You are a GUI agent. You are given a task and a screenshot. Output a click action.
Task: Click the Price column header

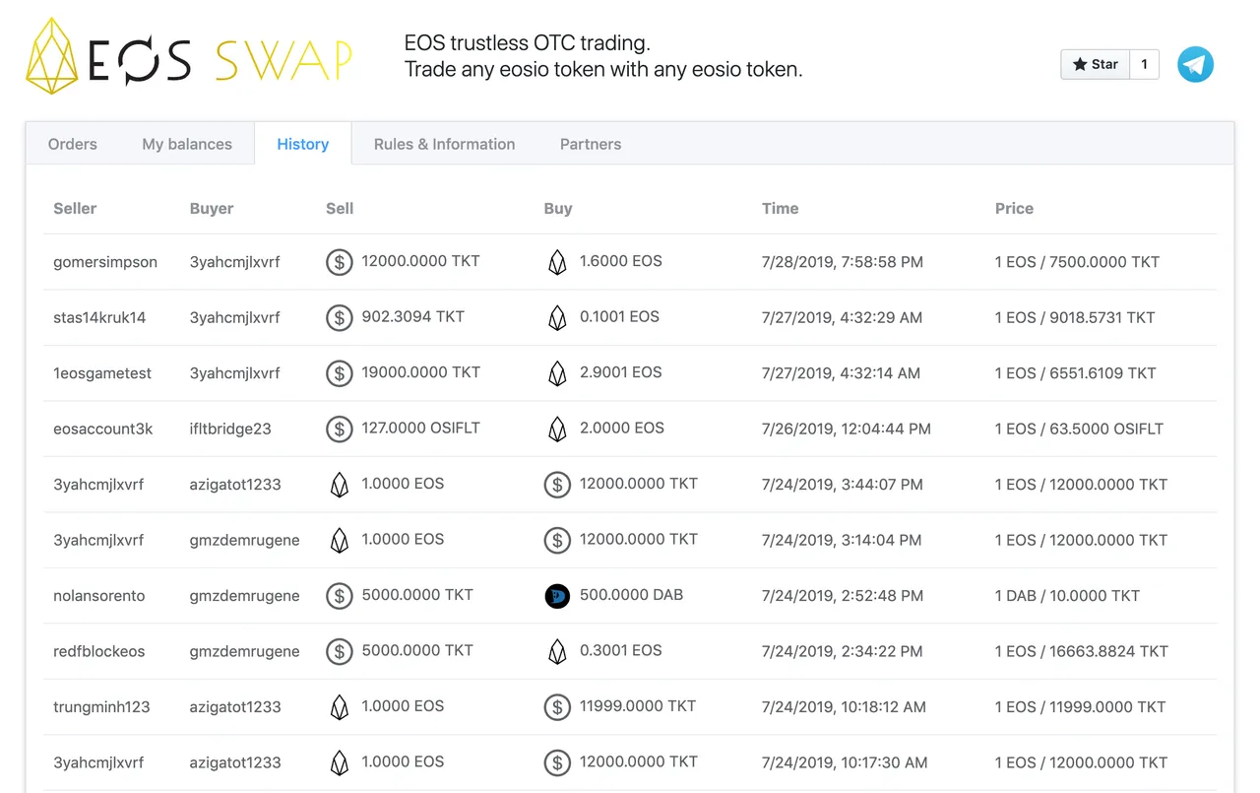(x=1014, y=208)
